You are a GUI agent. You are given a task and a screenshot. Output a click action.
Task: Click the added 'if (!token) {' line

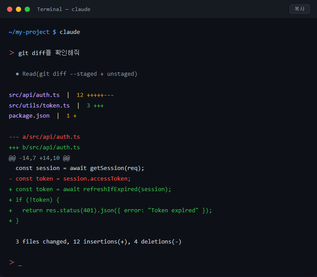click(34, 200)
